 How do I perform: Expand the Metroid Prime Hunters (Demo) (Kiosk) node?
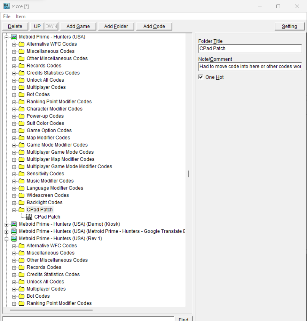point(6,225)
